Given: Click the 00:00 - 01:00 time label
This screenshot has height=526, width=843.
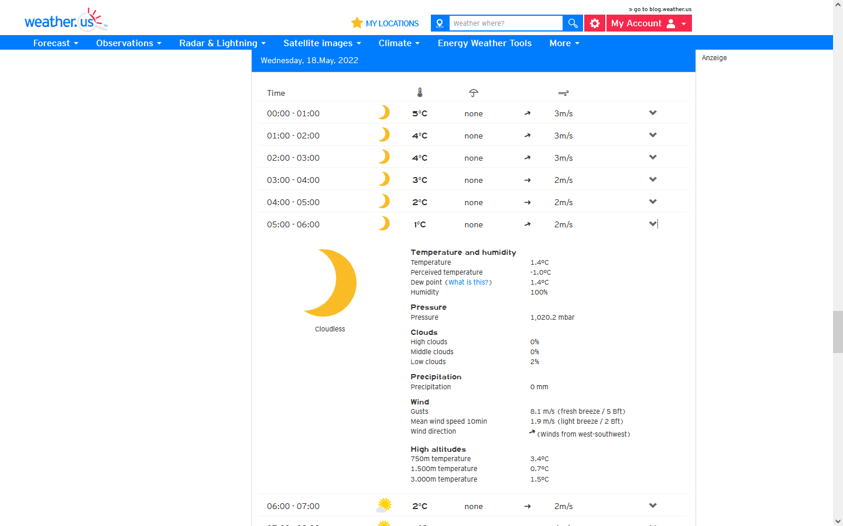Looking at the screenshot, I should click(x=293, y=113).
